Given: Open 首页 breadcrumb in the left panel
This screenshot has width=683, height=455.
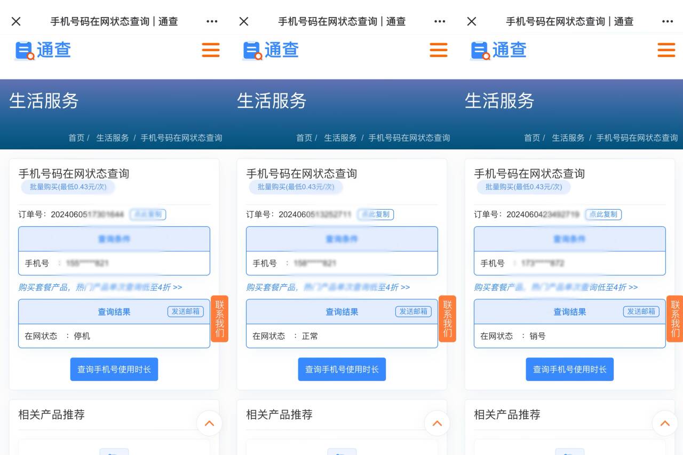Looking at the screenshot, I should 76,138.
